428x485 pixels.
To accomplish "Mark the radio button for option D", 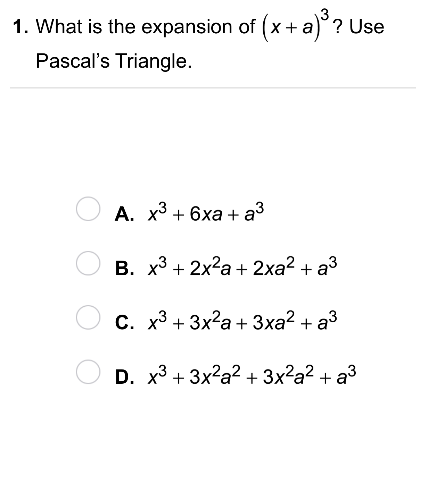I will [x=88, y=372].
